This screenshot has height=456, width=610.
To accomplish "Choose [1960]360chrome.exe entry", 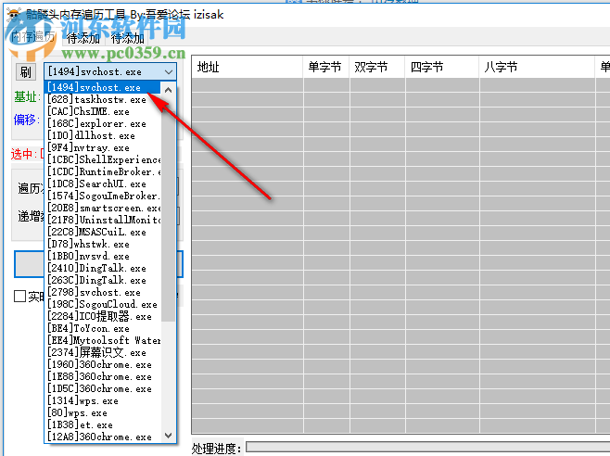I will pos(103,365).
